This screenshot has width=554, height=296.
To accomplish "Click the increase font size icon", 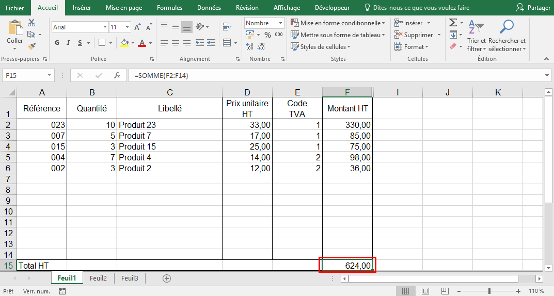I will point(137,27).
